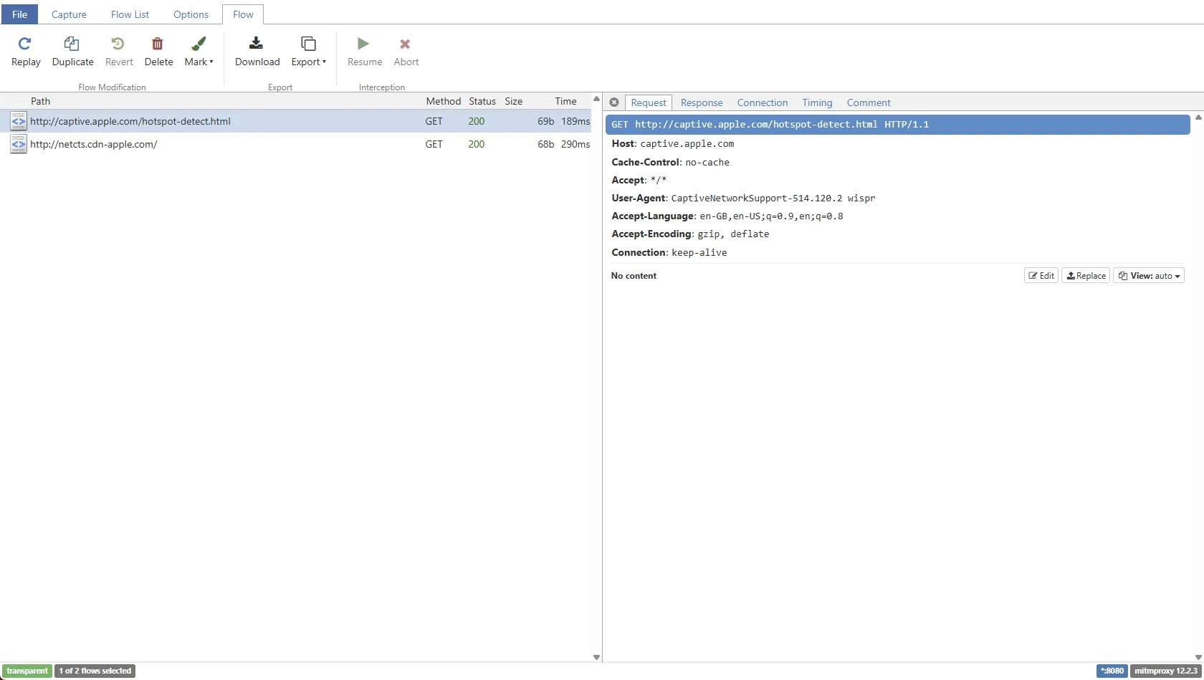This screenshot has width=1204, height=680.
Task: Open the View: auto dropdown
Action: pyautogui.click(x=1149, y=276)
